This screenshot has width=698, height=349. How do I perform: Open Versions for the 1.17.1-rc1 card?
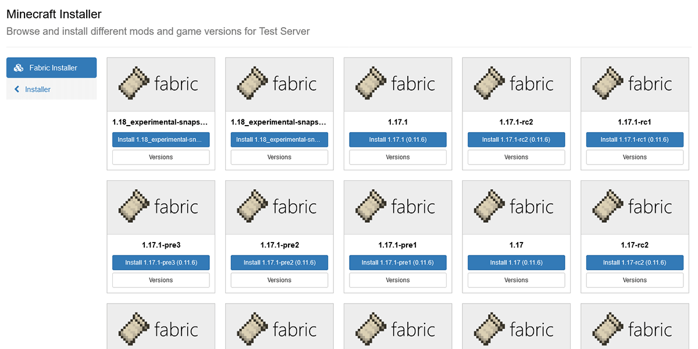pyautogui.click(x=635, y=157)
